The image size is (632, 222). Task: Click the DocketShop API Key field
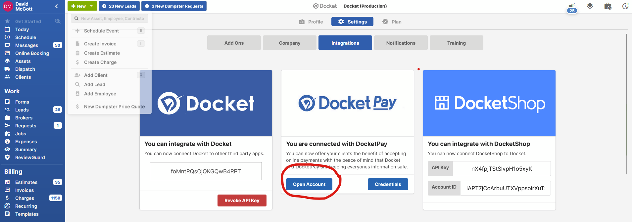coord(502,169)
